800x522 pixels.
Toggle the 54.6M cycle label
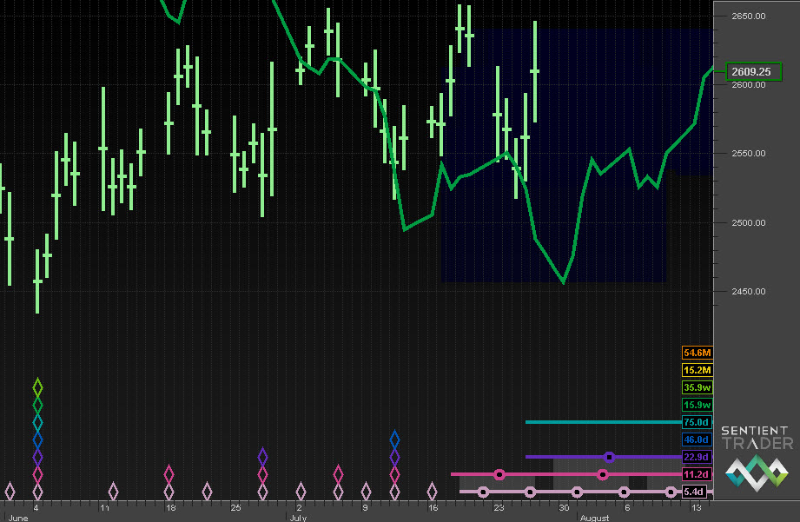[x=698, y=353]
